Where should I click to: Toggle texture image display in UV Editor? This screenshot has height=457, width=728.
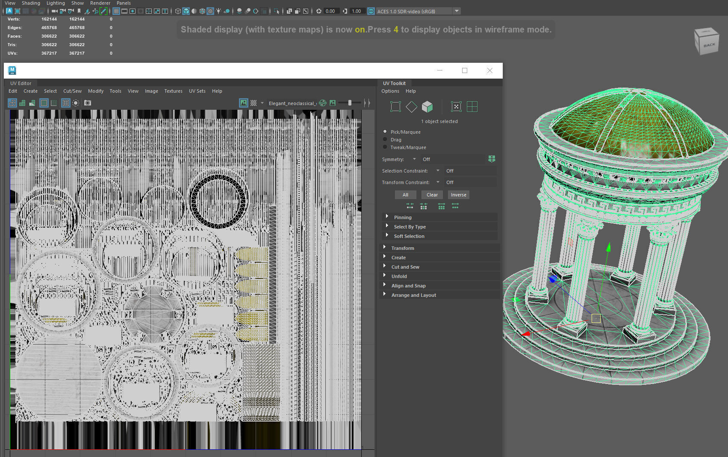point(243,103)
